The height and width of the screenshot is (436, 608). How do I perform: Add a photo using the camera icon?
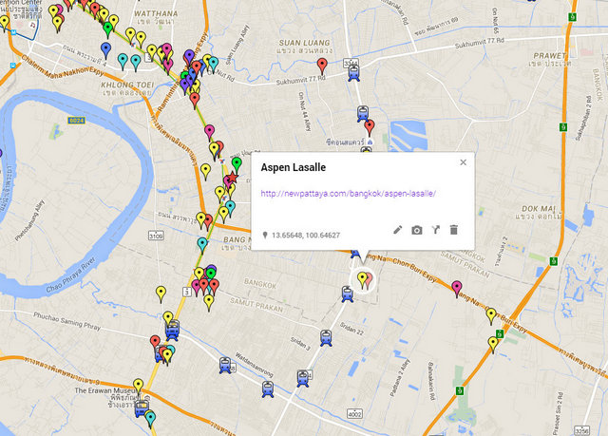(417, 230)
